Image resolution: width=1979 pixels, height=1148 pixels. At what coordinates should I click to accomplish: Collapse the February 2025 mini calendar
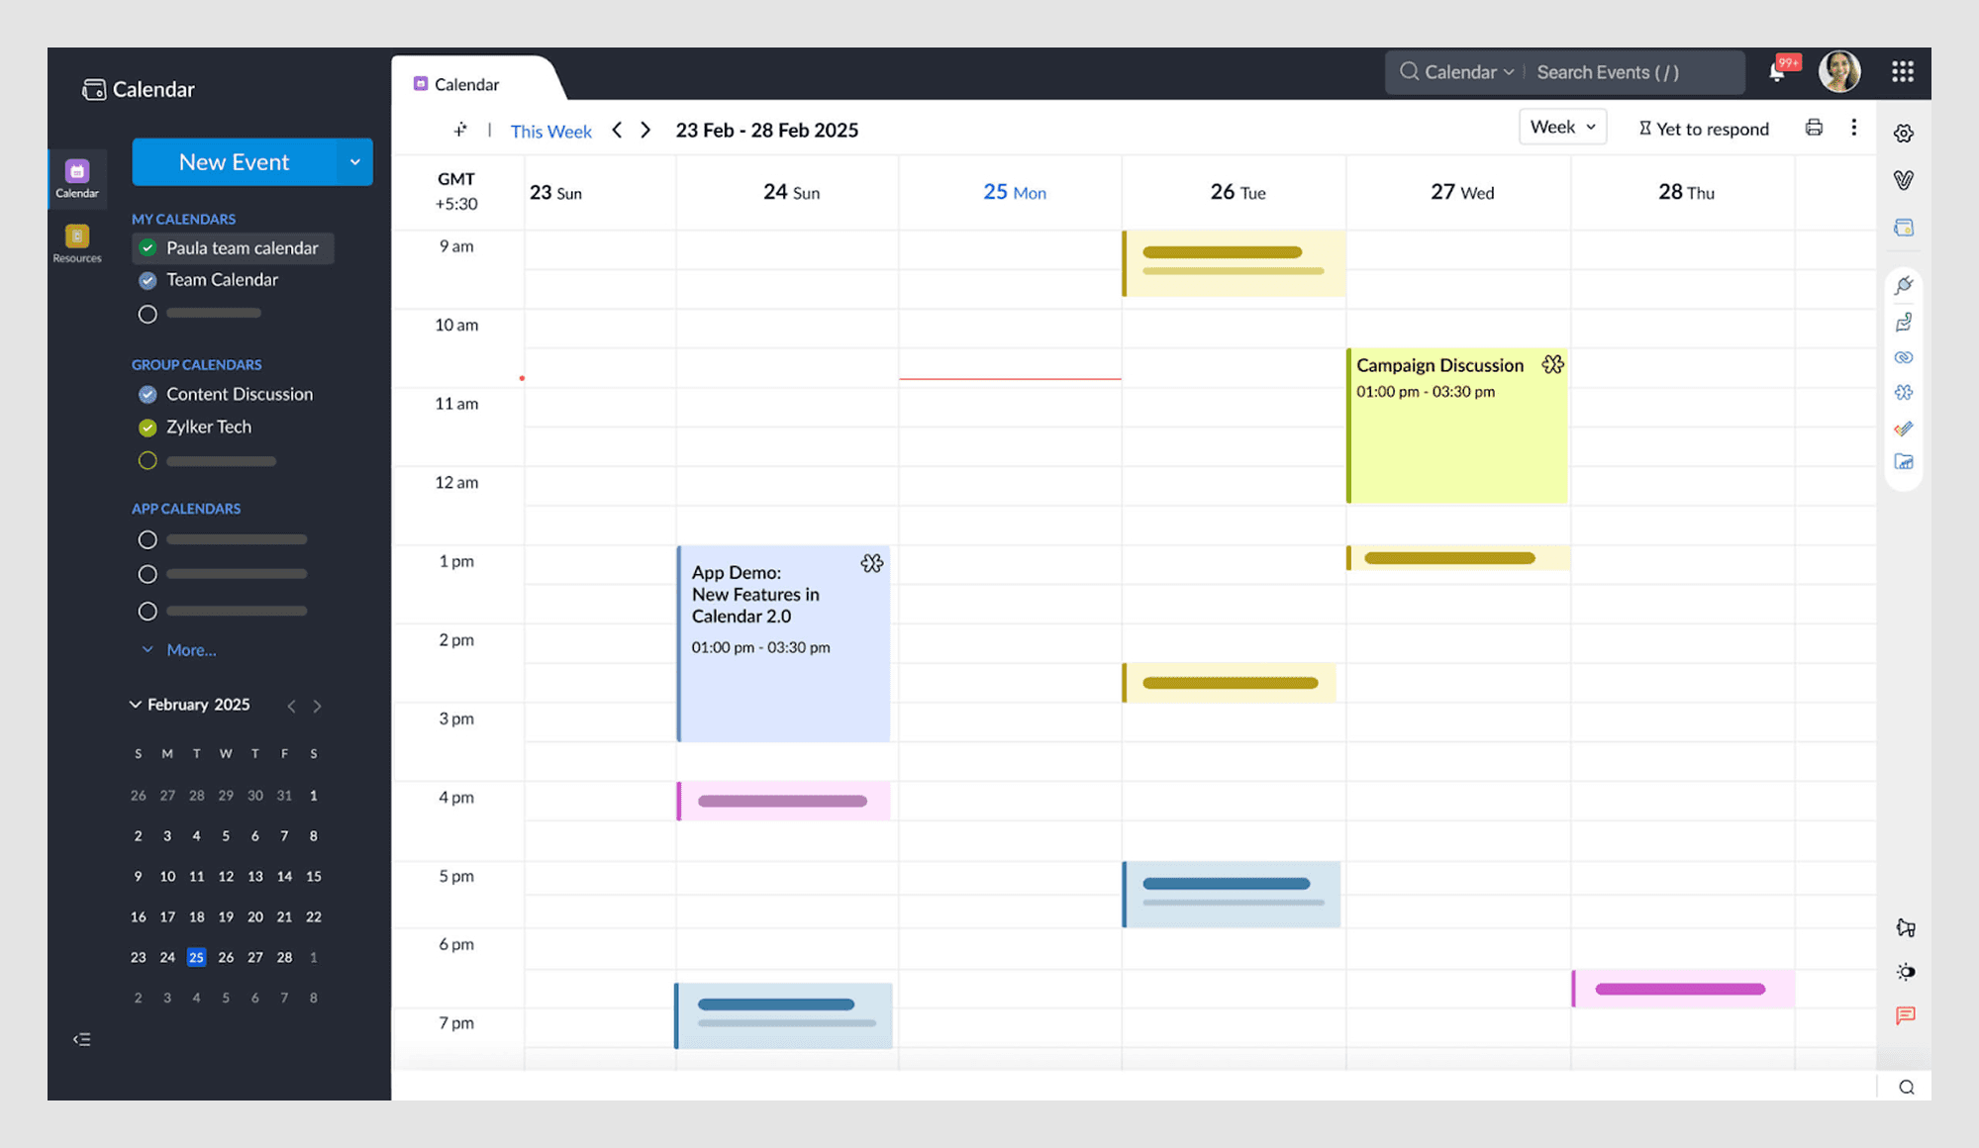(136, 705)
